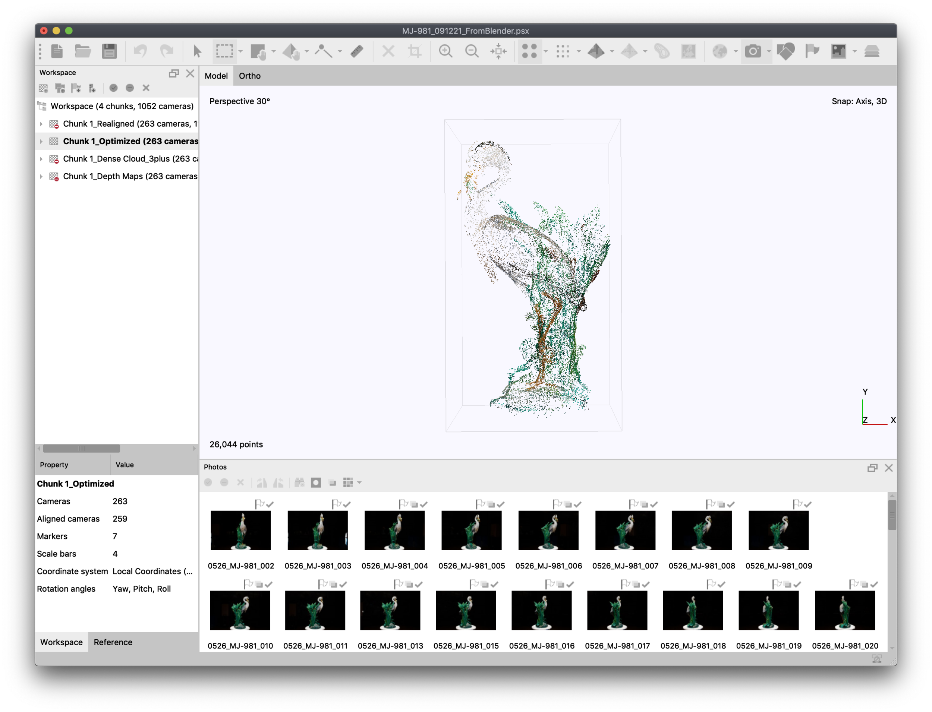The height and width of the screenshot is (712, 932).
Task: Click the Ruler measurement tool
Action: [x=357, y=51]
